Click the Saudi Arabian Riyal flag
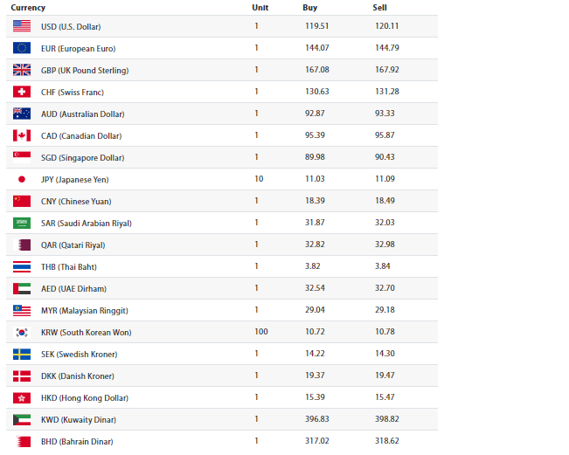 22,223
